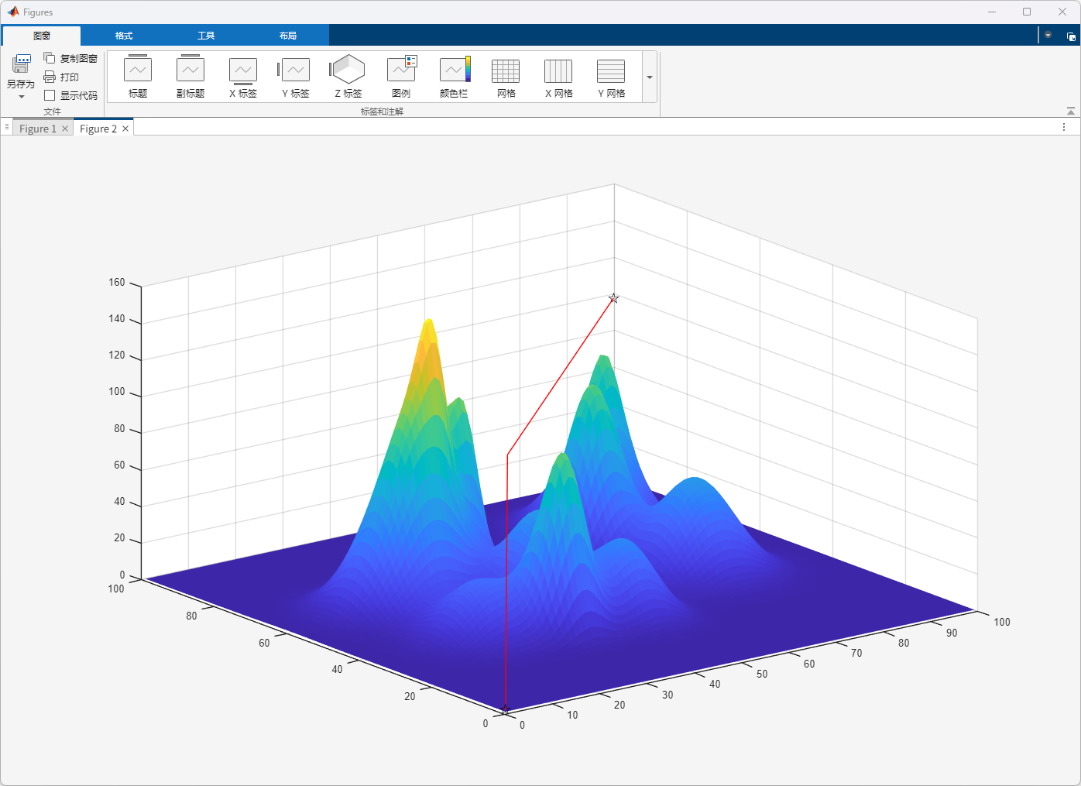Click the 标题 (Title) icon

(x=138, y=70)
